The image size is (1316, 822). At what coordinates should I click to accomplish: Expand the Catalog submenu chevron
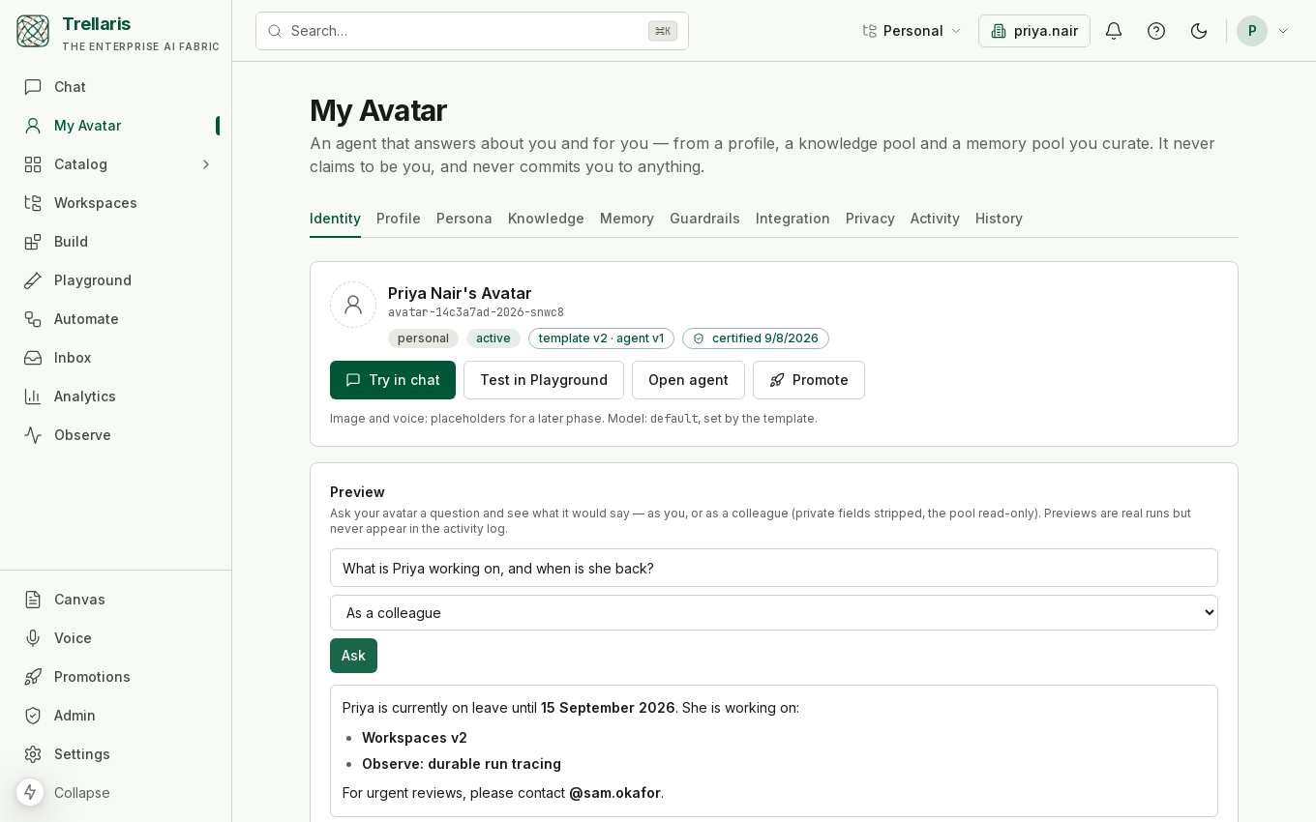click(206, 164)
